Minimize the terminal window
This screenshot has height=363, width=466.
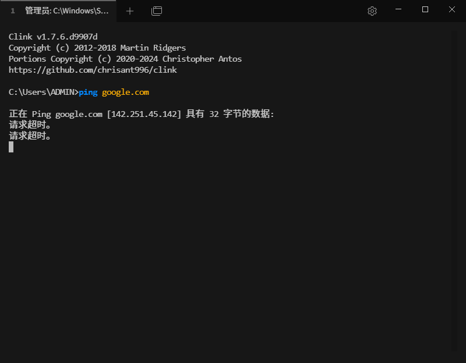(x=398, y=9)
